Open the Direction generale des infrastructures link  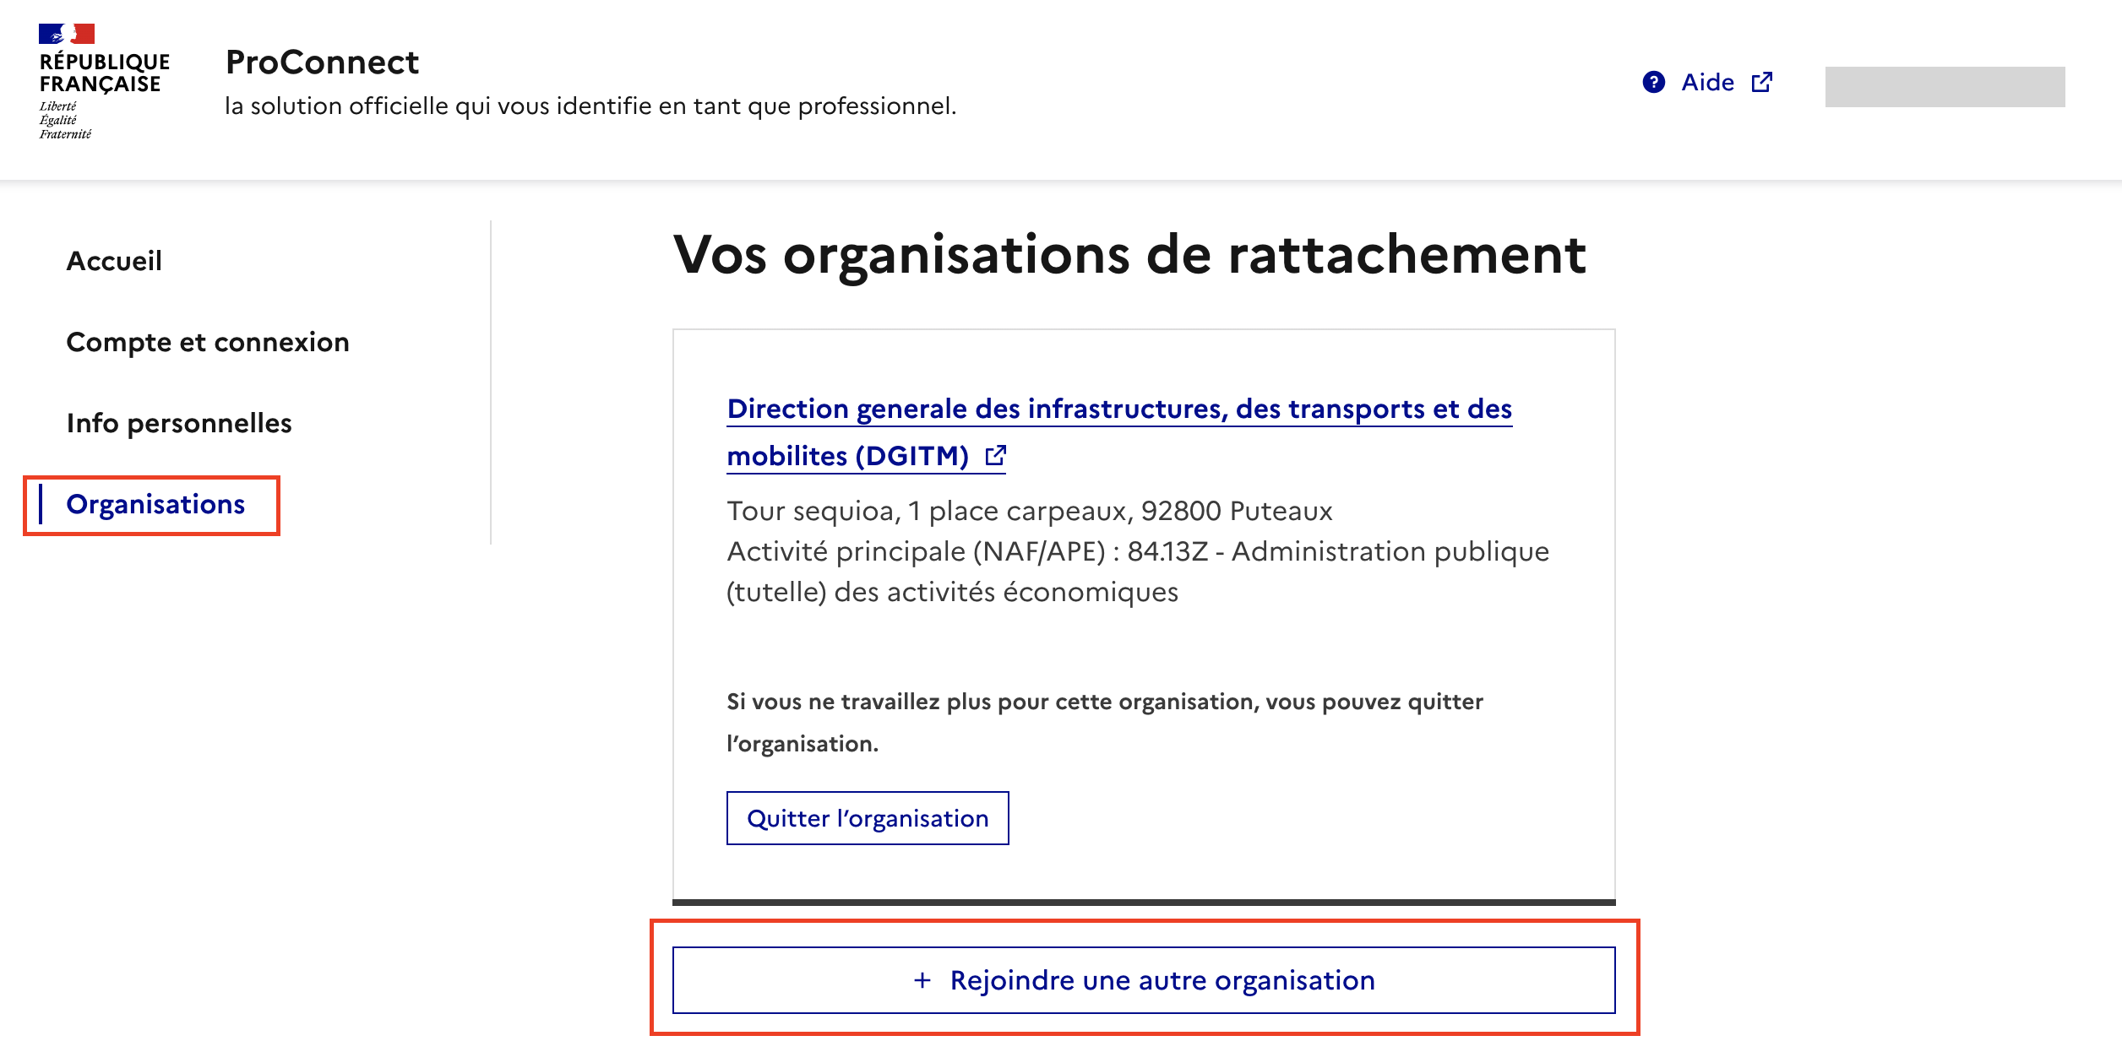(x=1118, y=409)
